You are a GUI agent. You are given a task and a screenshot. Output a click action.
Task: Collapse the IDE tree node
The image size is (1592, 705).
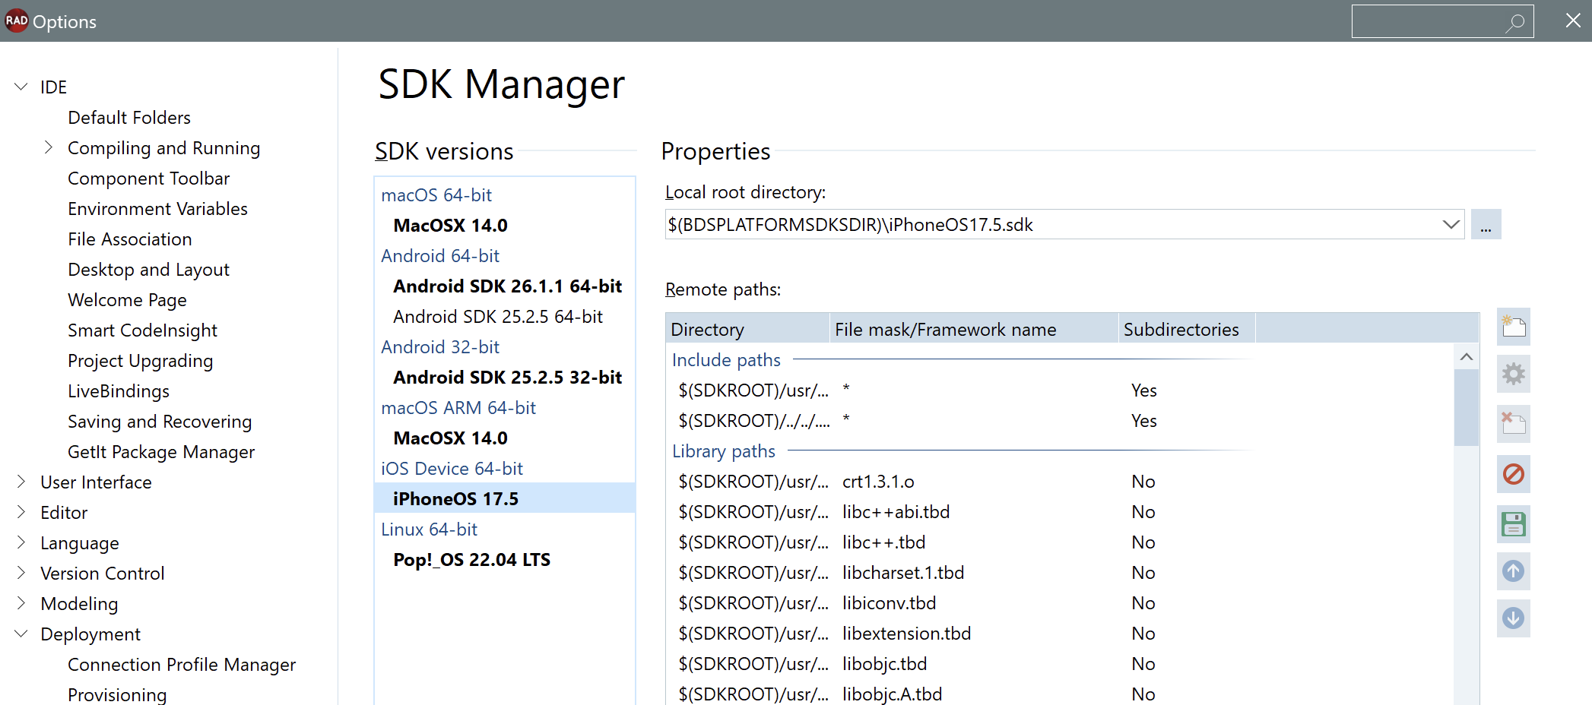[21, 87]
